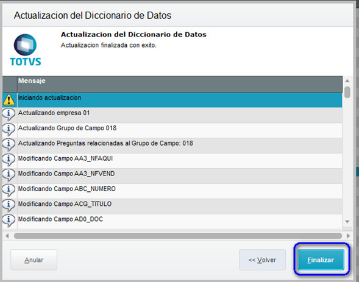Click info icon beside Actualizando Preguntas relacionadas row
Image resolution: width=359 pixels, height=282 pixels.
9,145
